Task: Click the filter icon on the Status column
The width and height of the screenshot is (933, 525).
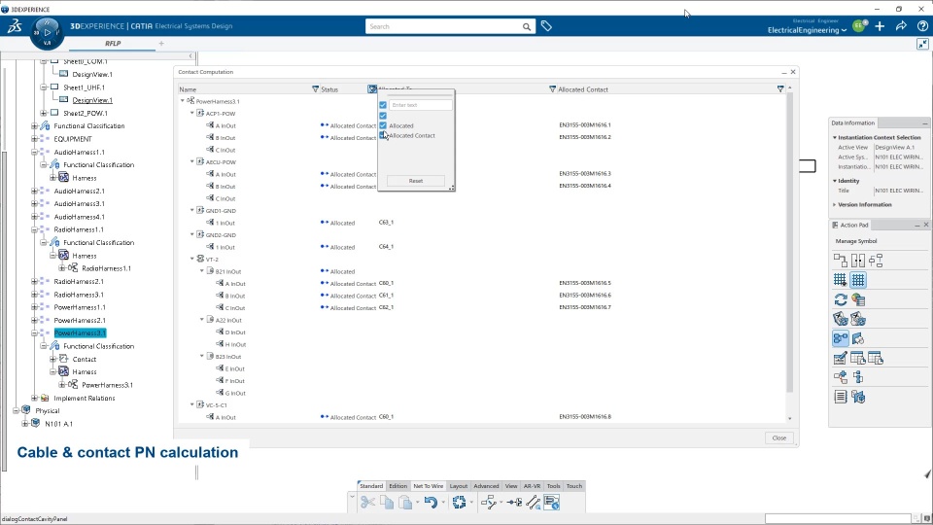Action: pos(315,89)
